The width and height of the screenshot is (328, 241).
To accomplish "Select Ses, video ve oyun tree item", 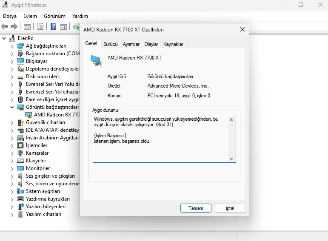I will click(53, 184).
